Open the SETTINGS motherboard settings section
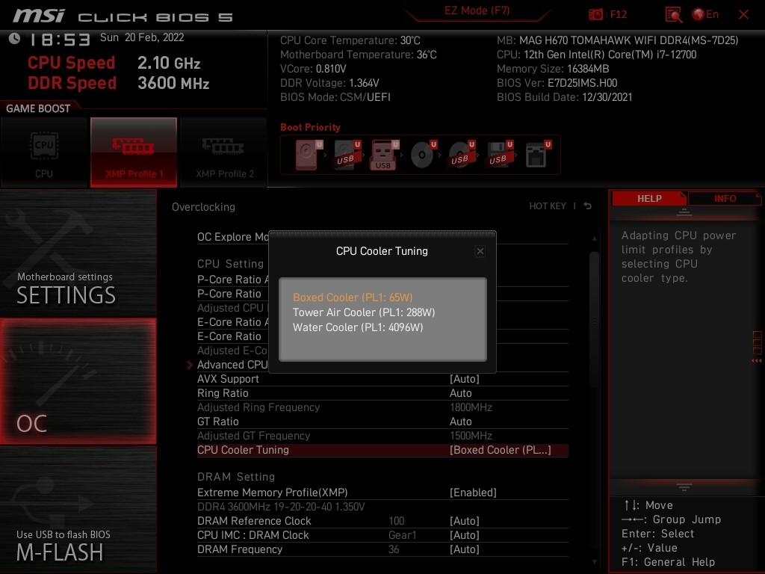Screen dimensions: 765x574 (78, 254)
